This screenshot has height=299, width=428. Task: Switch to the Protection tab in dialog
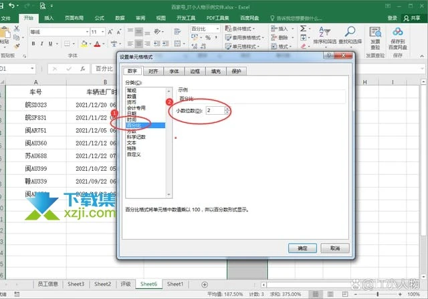pos(236,71)
